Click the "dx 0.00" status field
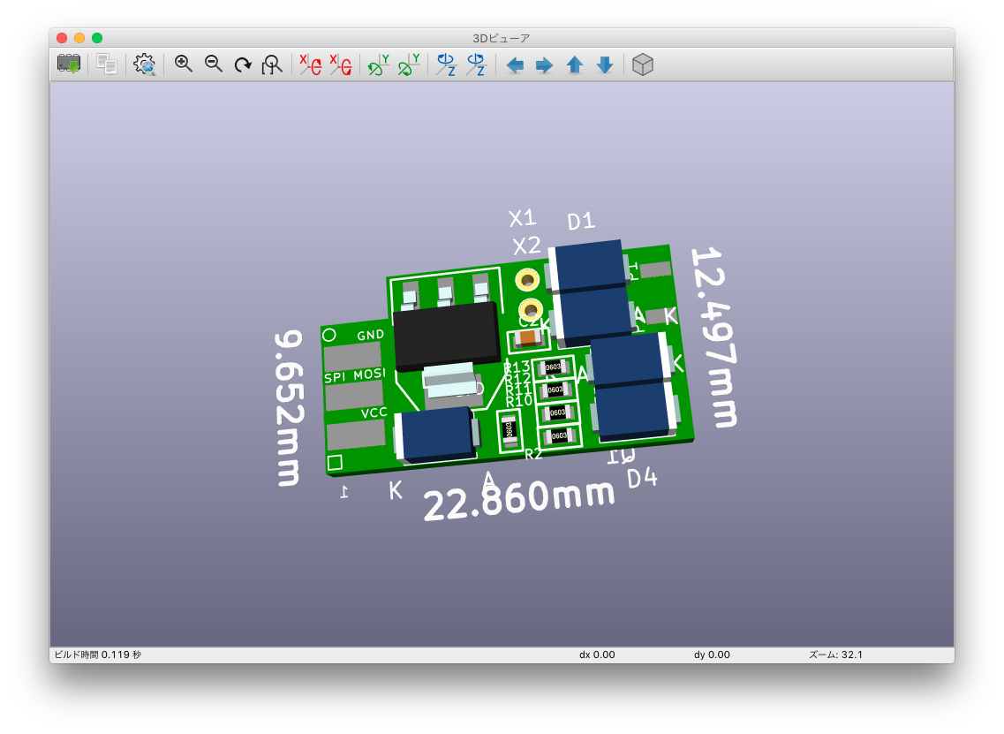The width and height of the screenshot is (1004, 734). pyautogui.click(x=597, y=655)
